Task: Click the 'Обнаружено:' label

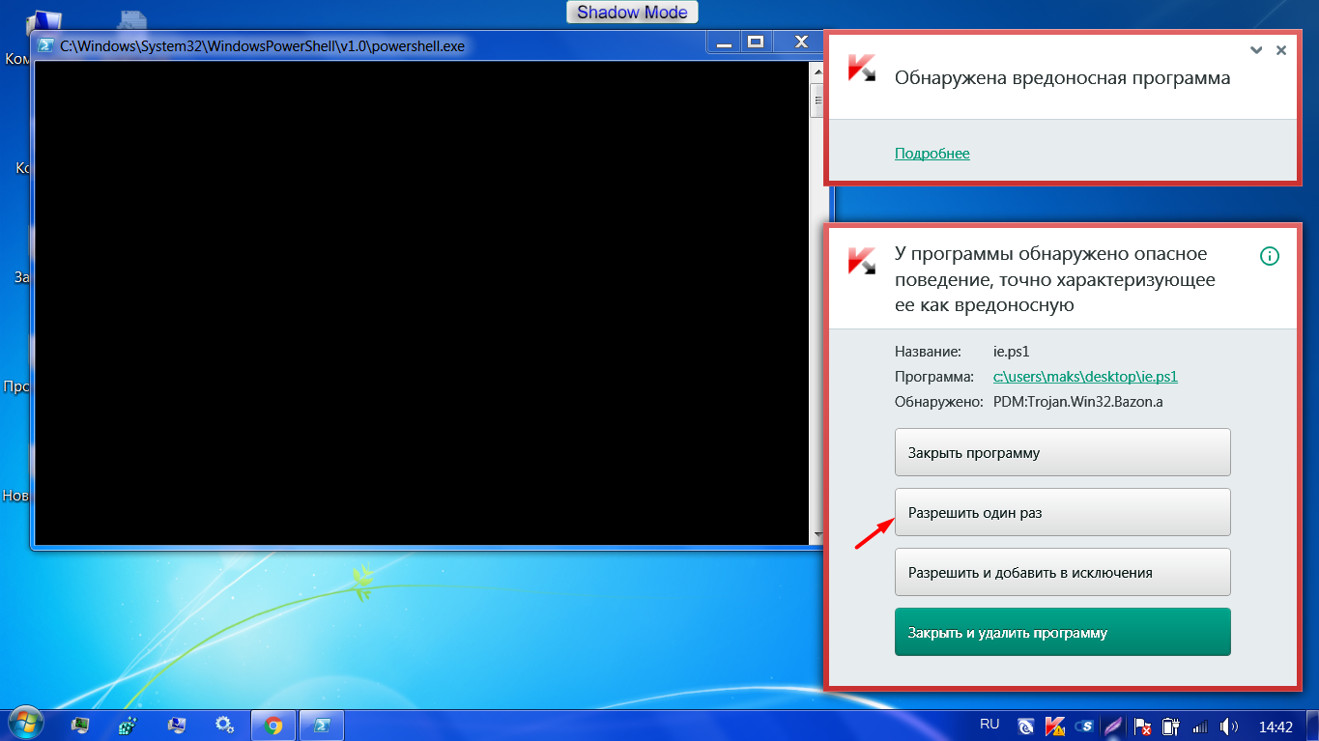Action: [938, 402]
